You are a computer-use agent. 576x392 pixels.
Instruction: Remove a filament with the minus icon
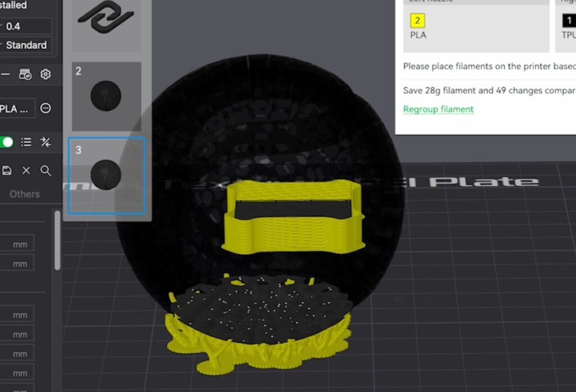point(4,74)
